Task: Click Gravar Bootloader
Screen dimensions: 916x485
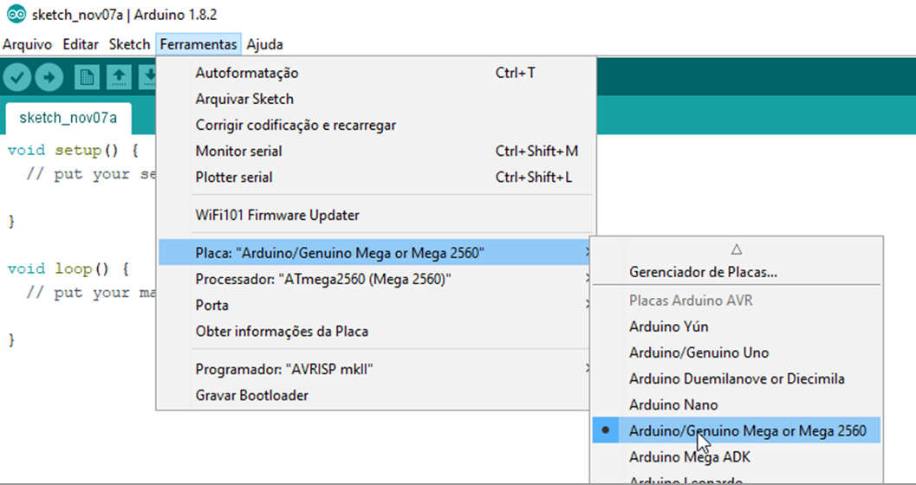Action: [251, 395]
